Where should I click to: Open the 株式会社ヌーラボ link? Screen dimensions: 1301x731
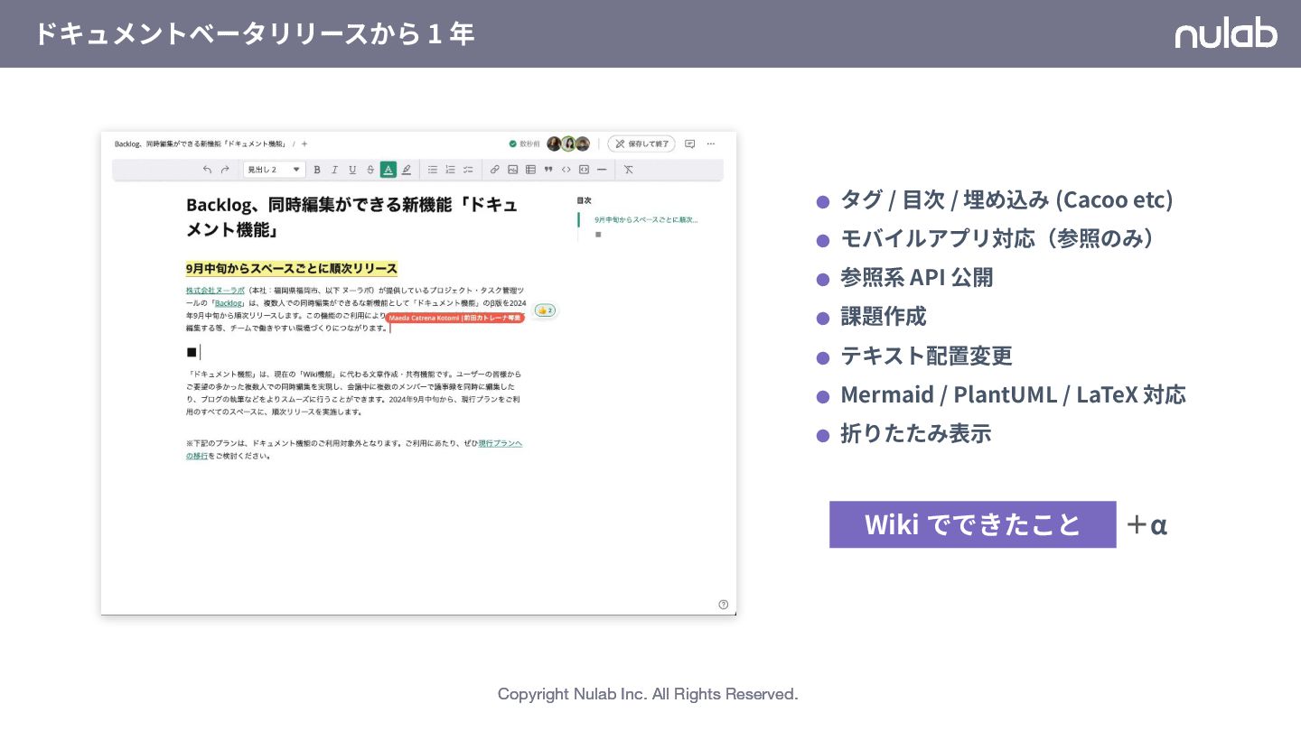(x=215, y=291)
